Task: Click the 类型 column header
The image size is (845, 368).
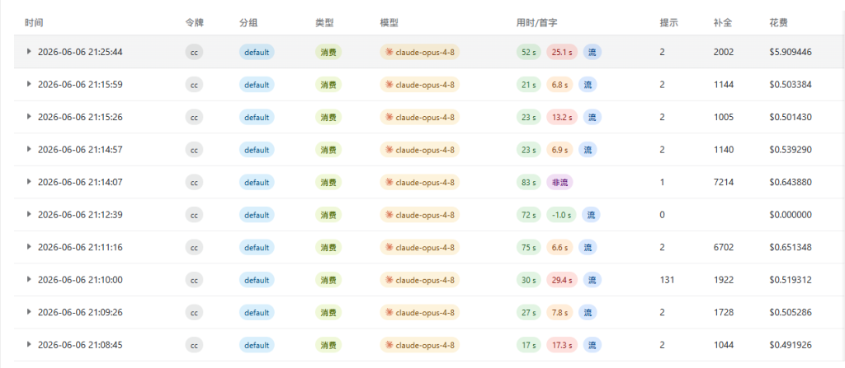Action: click(324, 23)
